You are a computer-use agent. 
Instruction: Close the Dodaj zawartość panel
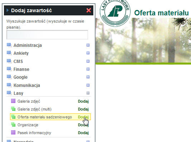89,10
